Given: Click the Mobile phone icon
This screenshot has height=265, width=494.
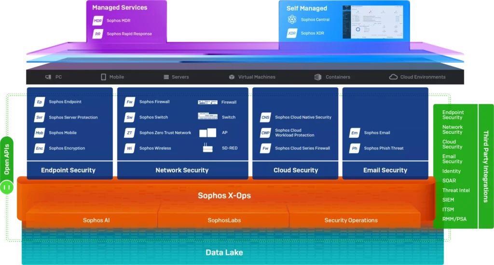Looking at the screenshot, I should (103, 77).
